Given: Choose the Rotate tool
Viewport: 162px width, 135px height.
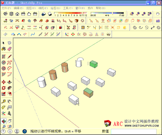Looking at the screenshot, I should [3, 88].
